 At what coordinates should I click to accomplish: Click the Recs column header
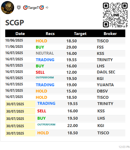(x=50, y=33)
